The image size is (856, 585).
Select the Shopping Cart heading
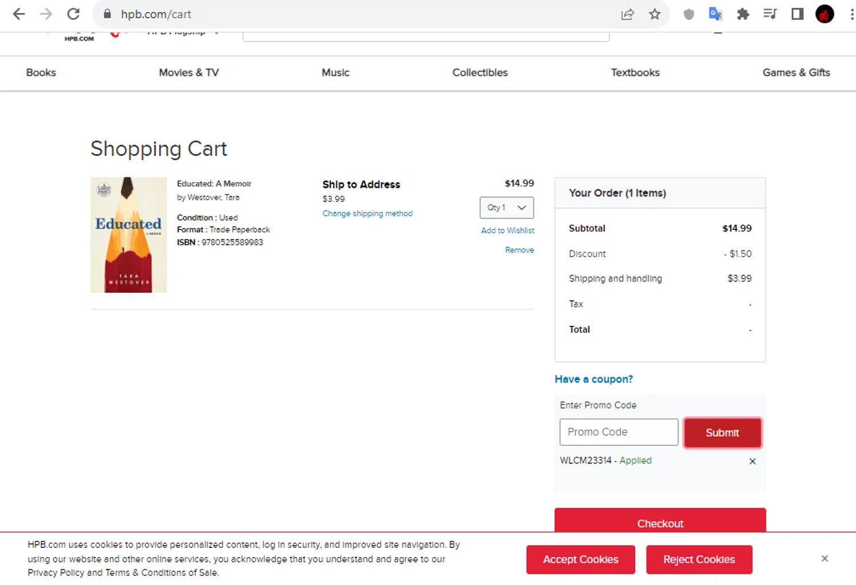point(159,149)
